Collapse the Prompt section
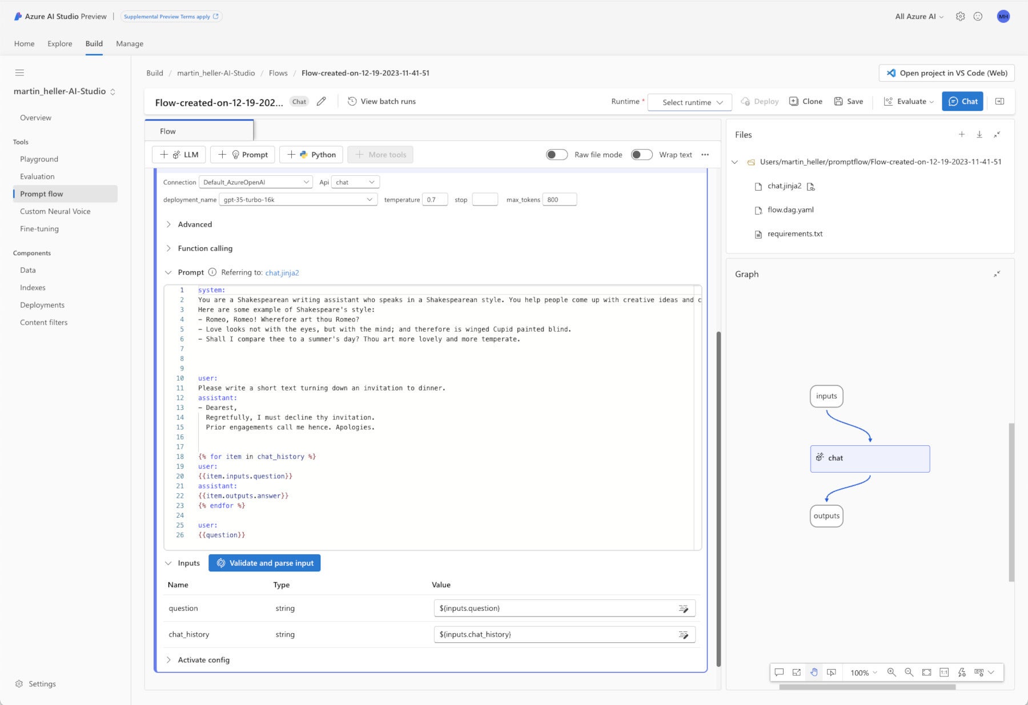The height and width of the screenshot is (705, 1028). (x=168, y=272)
